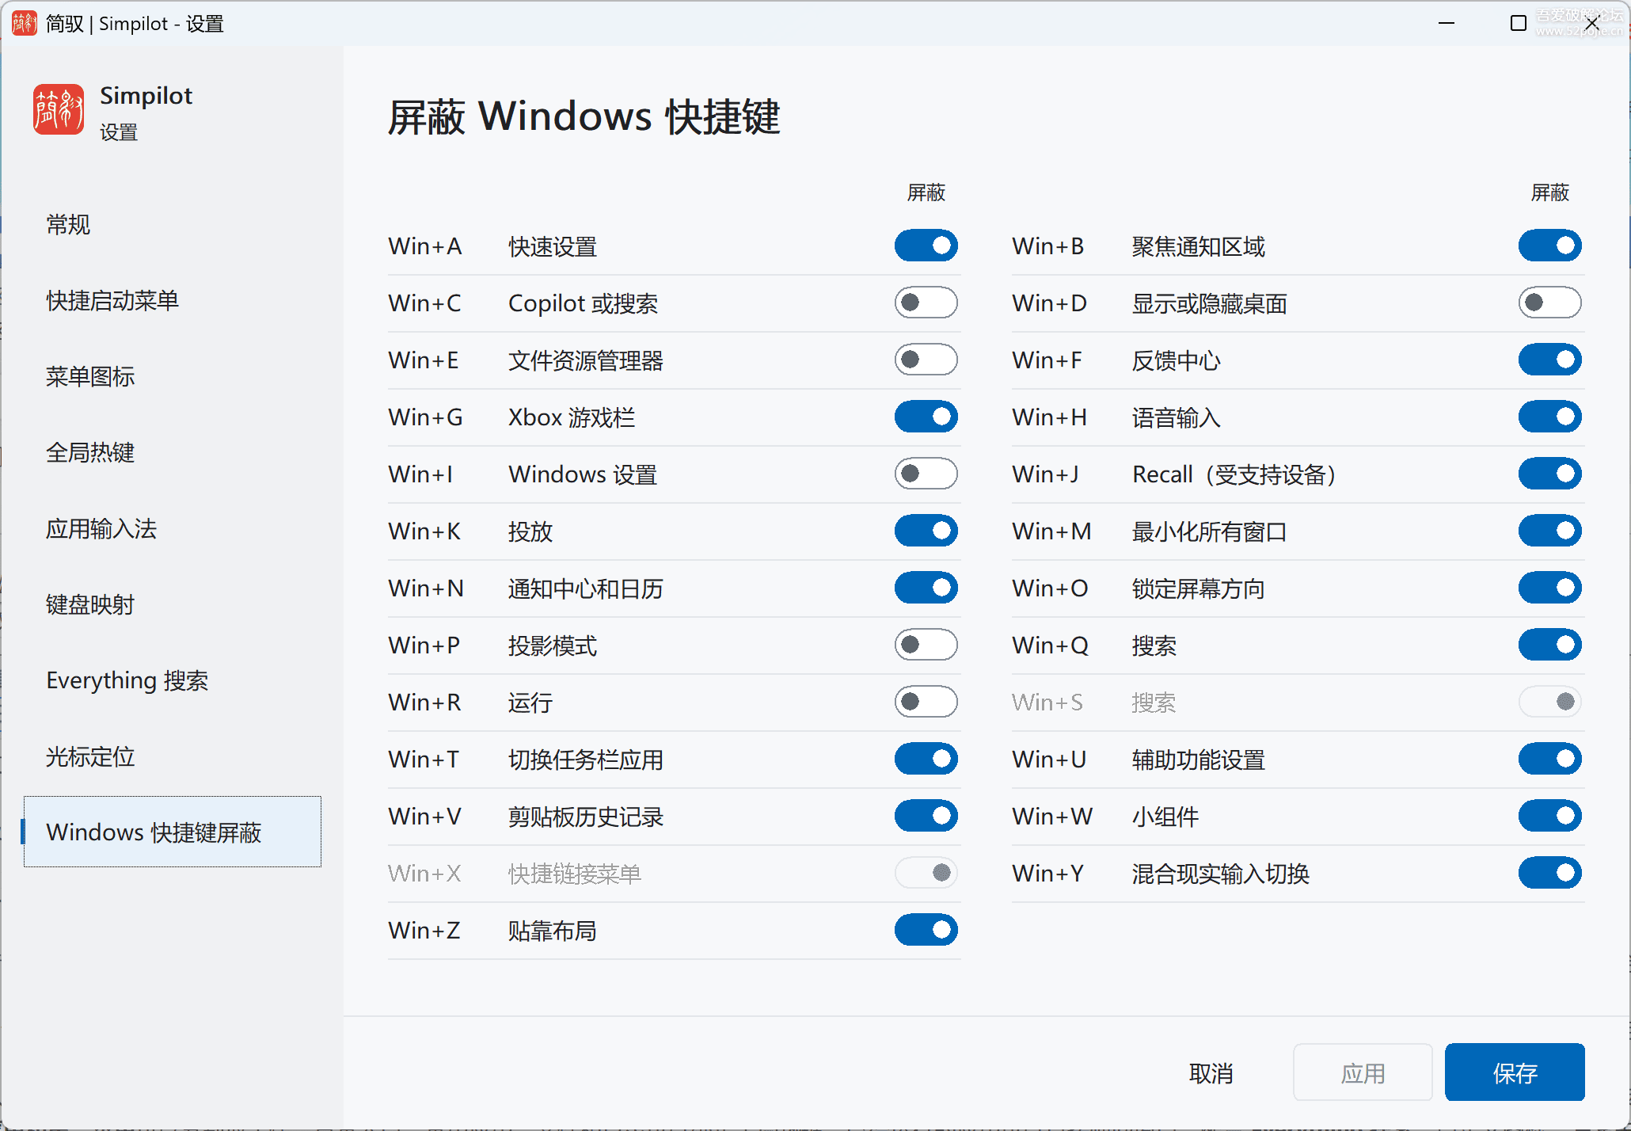1631x1131 pixels.
Task: Save settings with the 保存 button
Action: (1515, 1073)
